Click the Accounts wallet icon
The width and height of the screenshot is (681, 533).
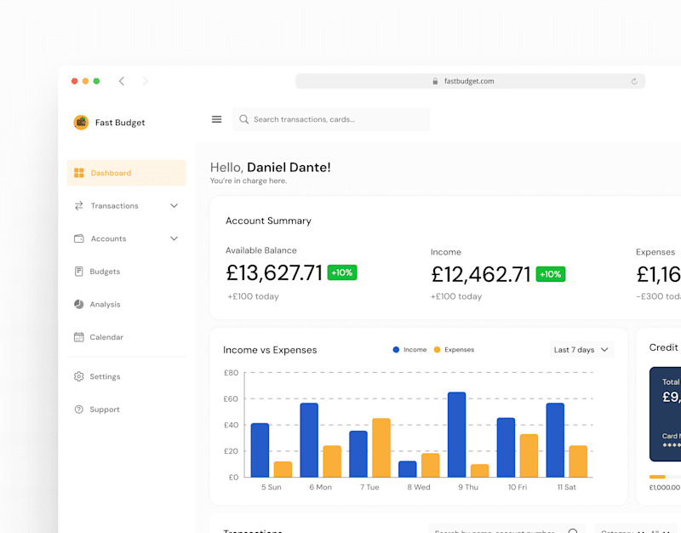click(78, 238)
